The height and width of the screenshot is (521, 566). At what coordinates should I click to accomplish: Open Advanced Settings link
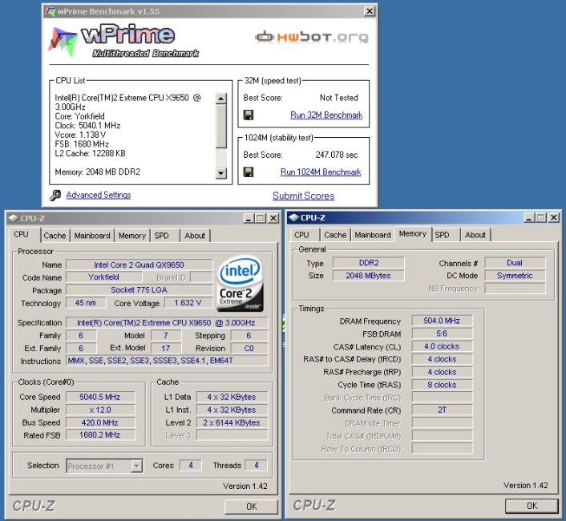(99, 195)
